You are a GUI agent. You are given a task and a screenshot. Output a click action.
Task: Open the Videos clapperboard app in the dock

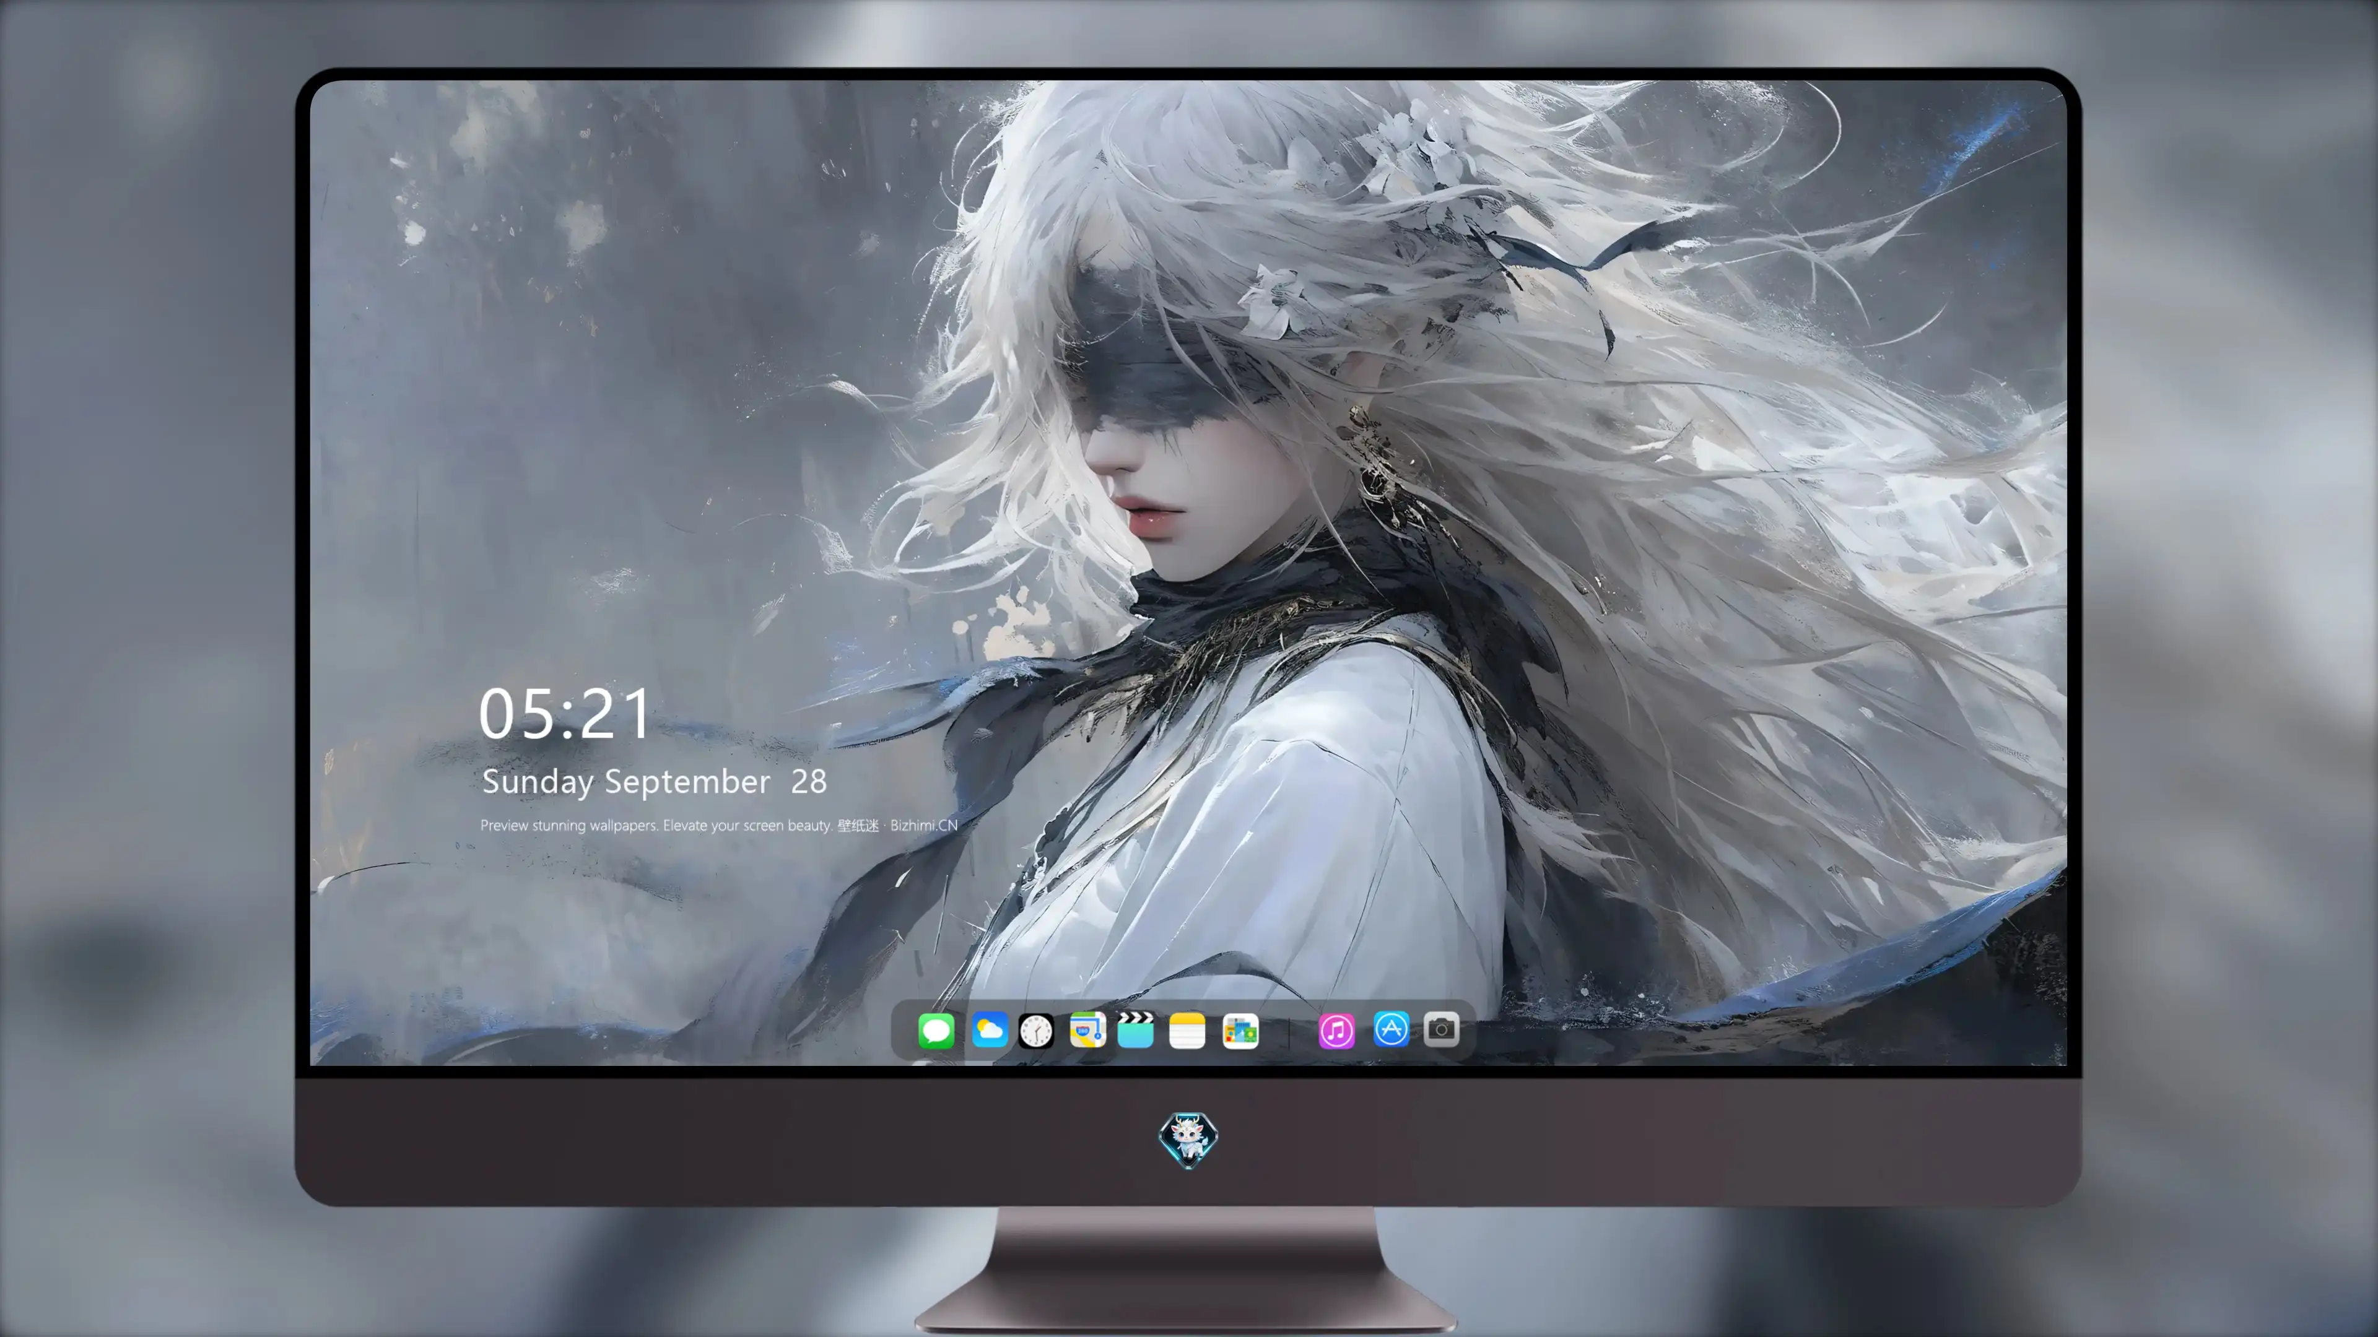(1136, 1030)
